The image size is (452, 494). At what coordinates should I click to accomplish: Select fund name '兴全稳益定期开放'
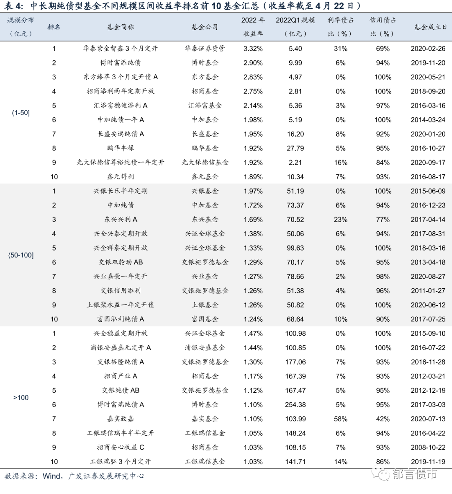click(121, 334)
